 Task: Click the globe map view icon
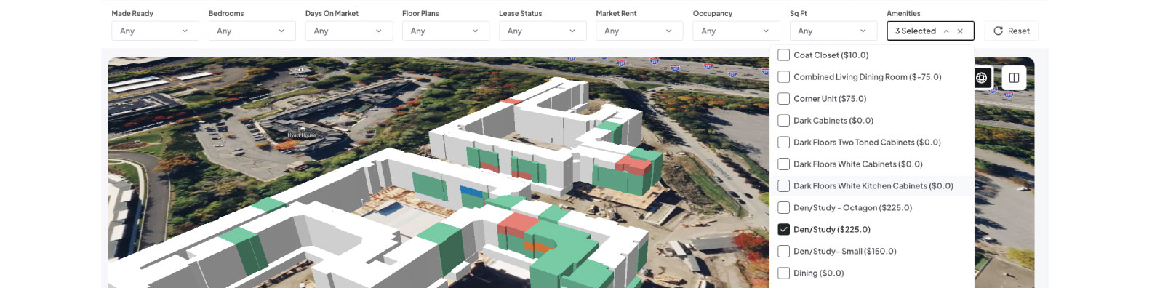click(981, 78)
